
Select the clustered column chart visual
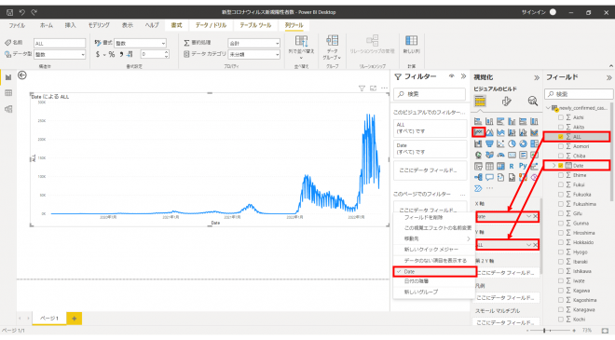[512, 121]
